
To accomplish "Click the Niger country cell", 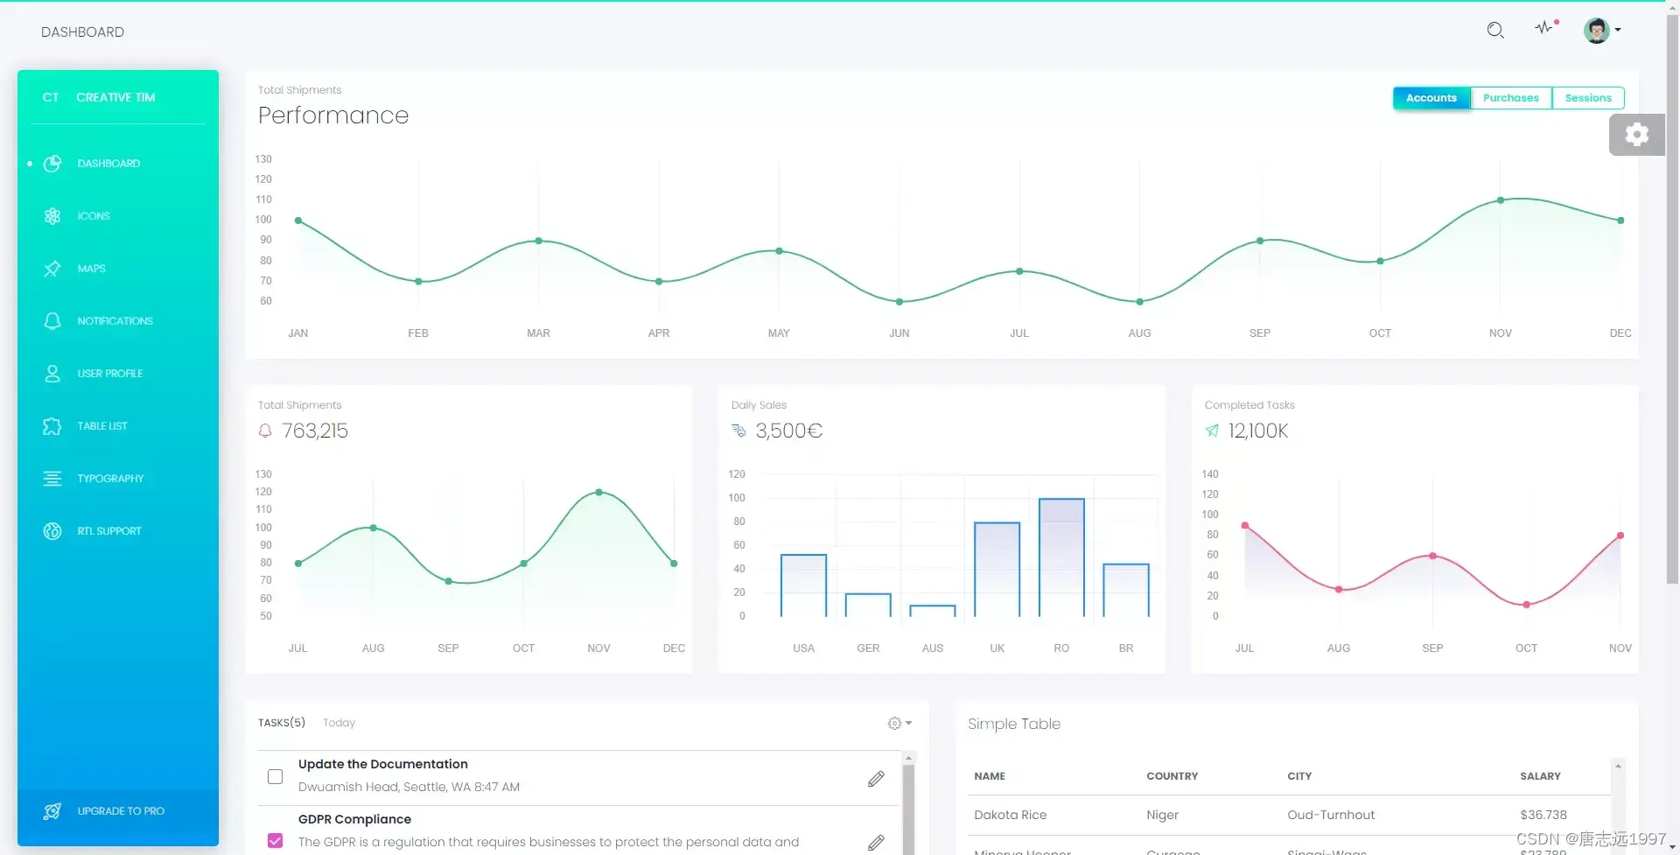I will pyautogui.click(x=1162, y=815).
